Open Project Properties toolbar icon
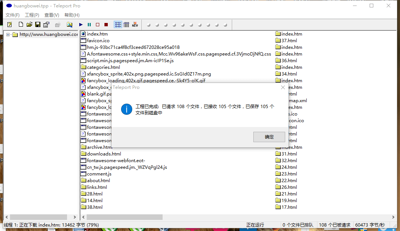 [x=46, y=24]
